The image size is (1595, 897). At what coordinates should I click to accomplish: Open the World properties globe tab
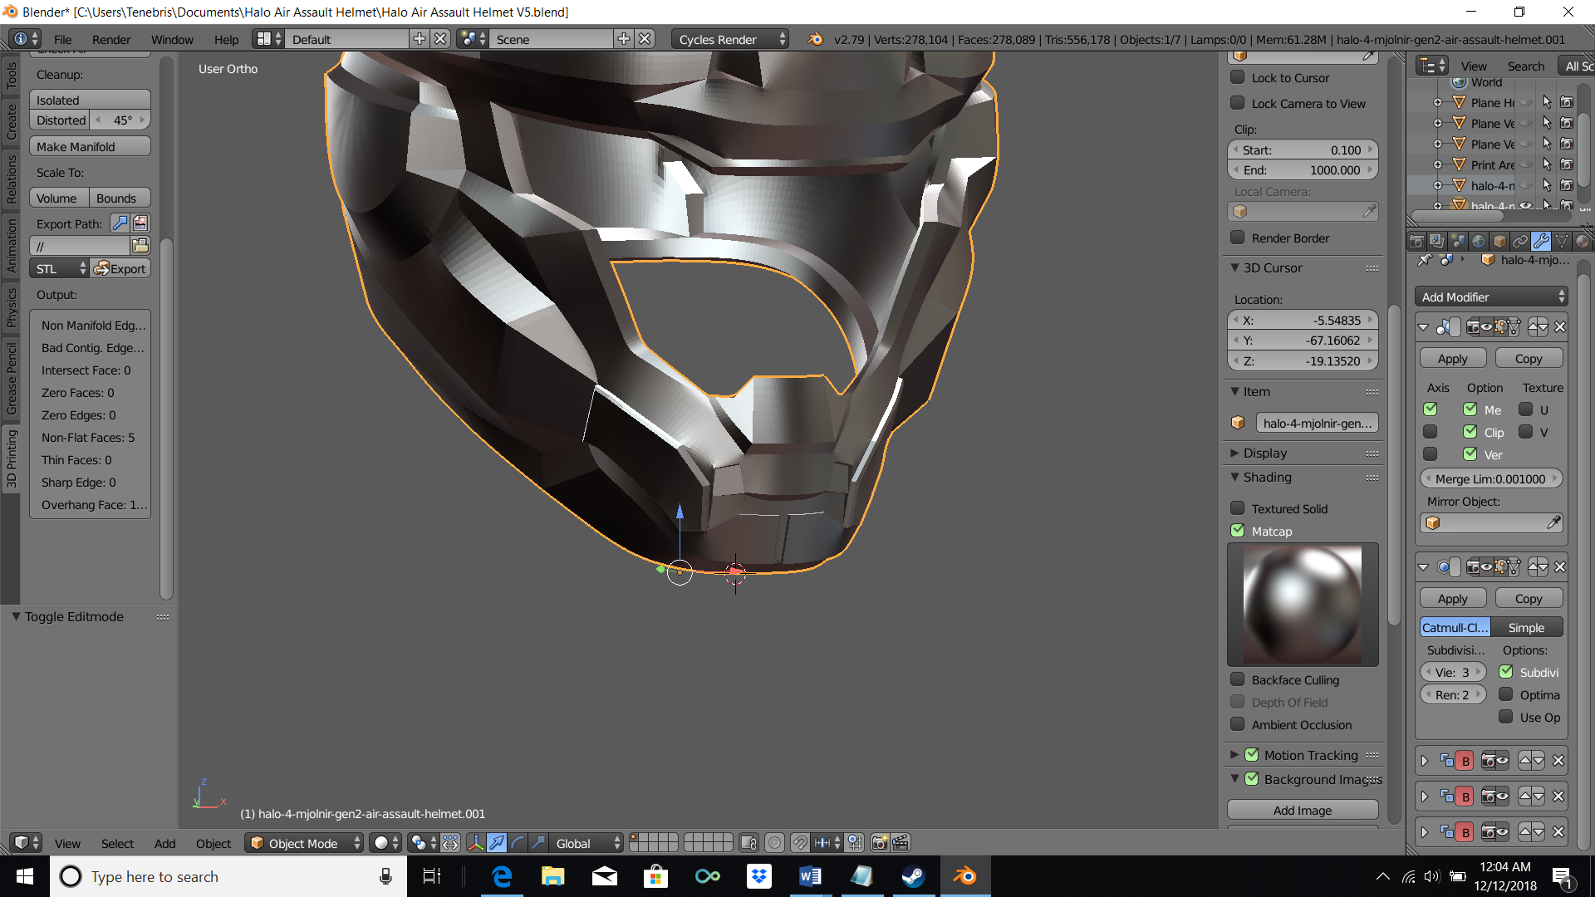click(x=1479, y=241)
